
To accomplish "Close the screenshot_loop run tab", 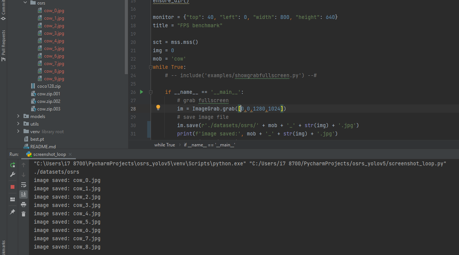I will [x=70, y=154].
